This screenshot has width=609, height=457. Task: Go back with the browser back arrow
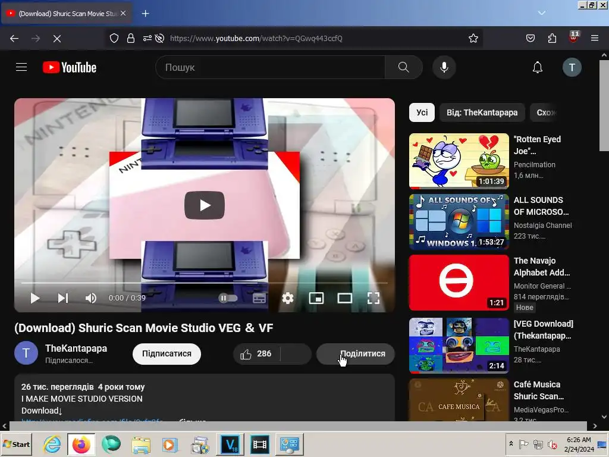[14, 38]
